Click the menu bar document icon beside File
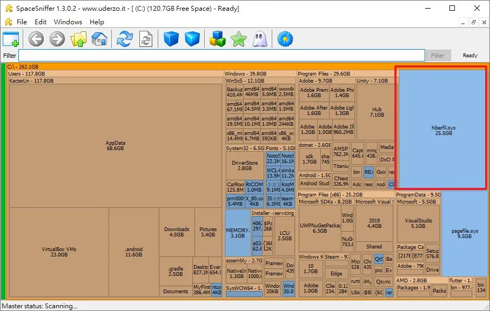Viewport: 490px width, 311px height. click(x=9, y=22)
